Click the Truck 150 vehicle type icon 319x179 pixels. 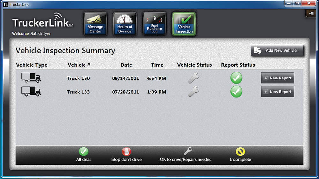coord(31,78)
